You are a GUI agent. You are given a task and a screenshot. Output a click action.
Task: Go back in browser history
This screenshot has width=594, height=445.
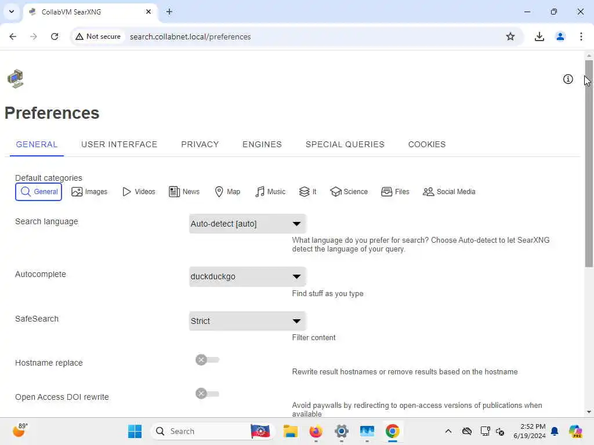(x=13, y=37)
